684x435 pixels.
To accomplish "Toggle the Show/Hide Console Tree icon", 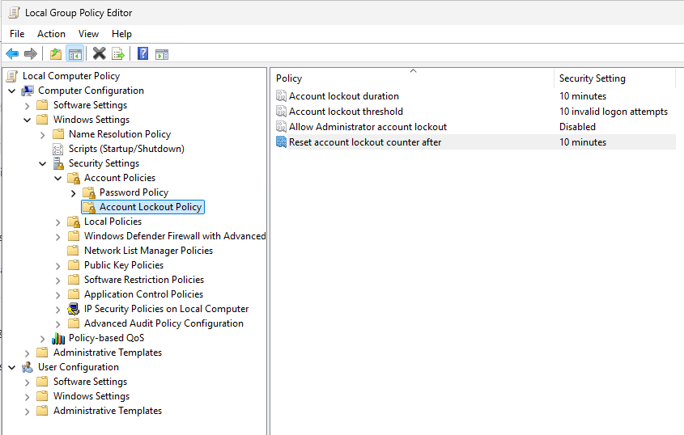I will [x=75, y=54].
